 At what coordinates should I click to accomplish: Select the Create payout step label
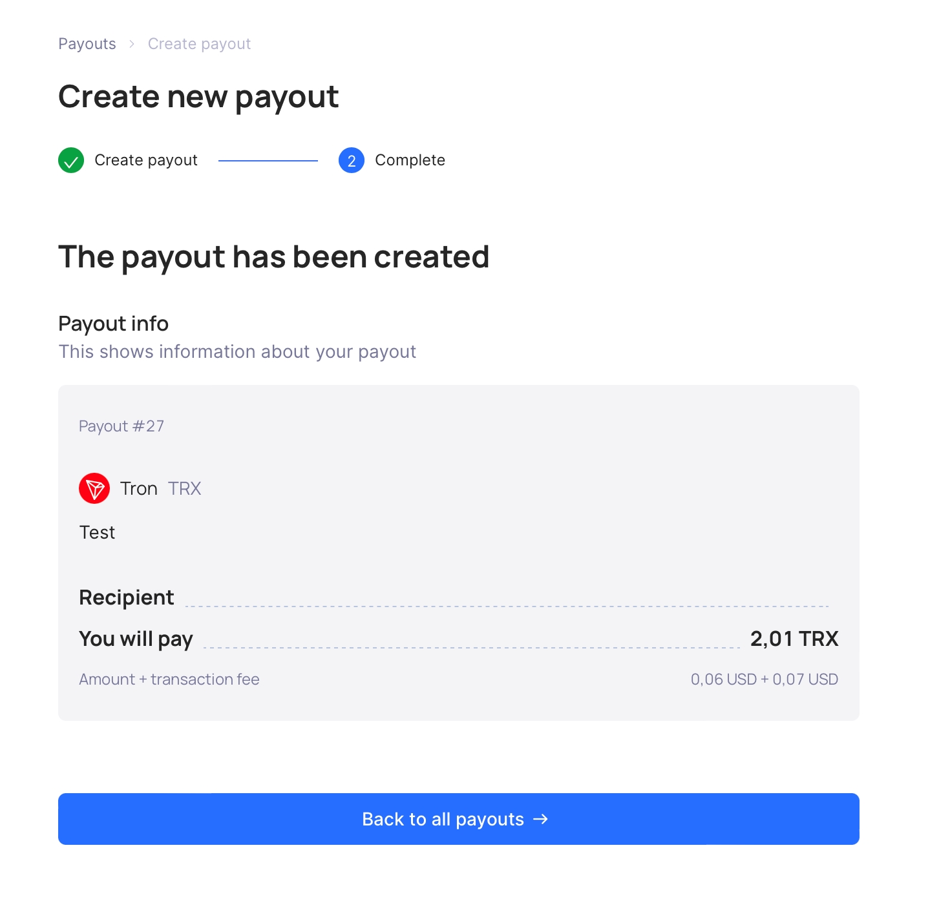(146, 160)
